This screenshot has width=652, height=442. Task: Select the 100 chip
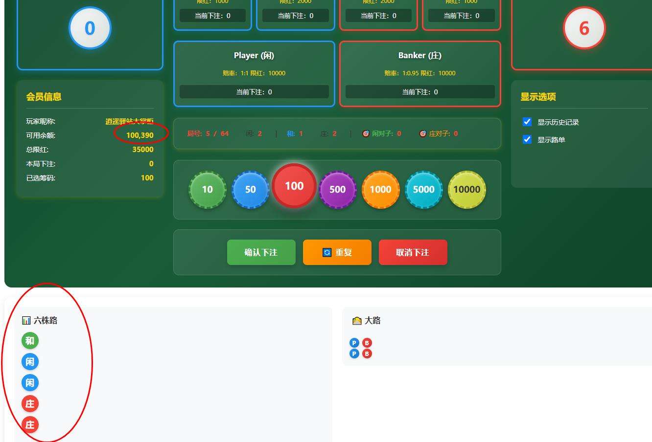click(294, 185)
